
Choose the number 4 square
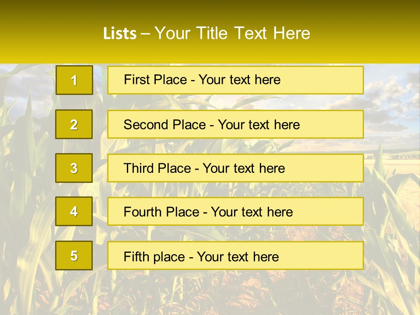pyautogui.click(x=74, y=211)
